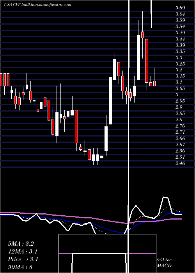Click the tallest white candle reaching 3.49
The height and width of the screenshot is (273, 195).
(x=138, y=57)
